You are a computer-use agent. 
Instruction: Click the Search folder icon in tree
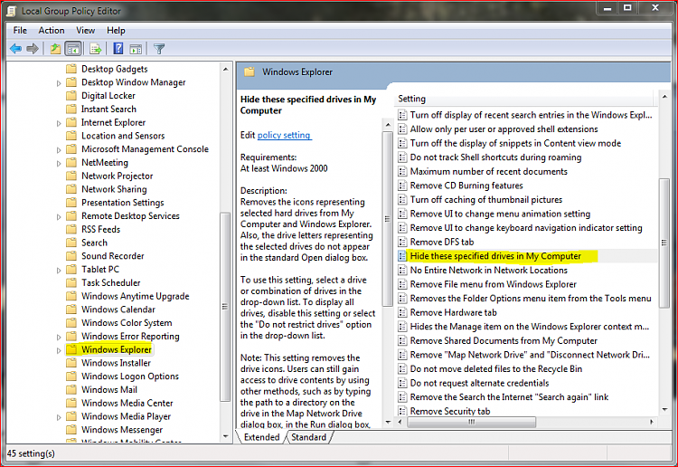coord(71,243)
